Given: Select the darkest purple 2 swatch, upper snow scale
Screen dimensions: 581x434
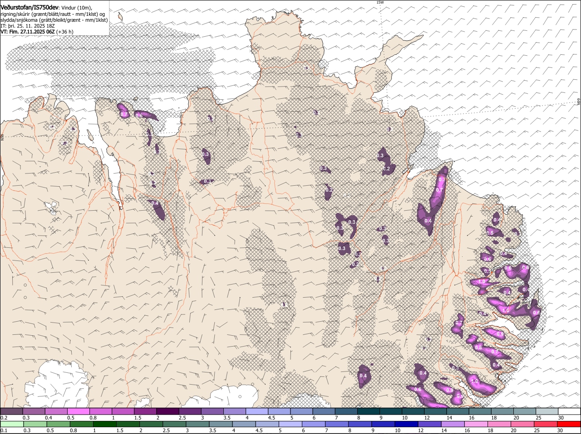Looking at the screenshot, I should click(167, 411).
